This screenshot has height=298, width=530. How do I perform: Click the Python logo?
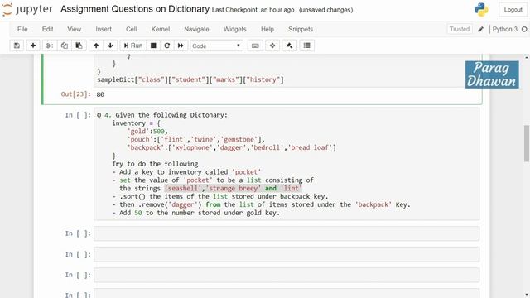click(481, 10)
